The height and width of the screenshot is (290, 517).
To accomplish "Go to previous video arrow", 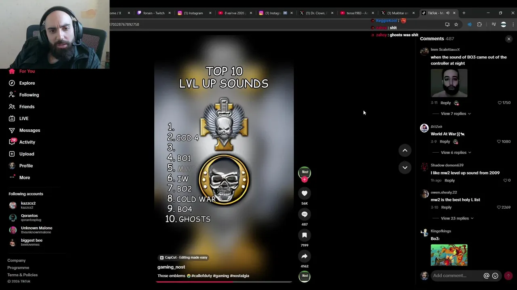I will [x=405, y=150].
